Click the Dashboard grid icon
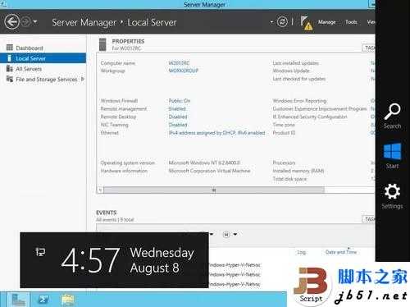Screen dimensions: 410x307 point(10,48)
